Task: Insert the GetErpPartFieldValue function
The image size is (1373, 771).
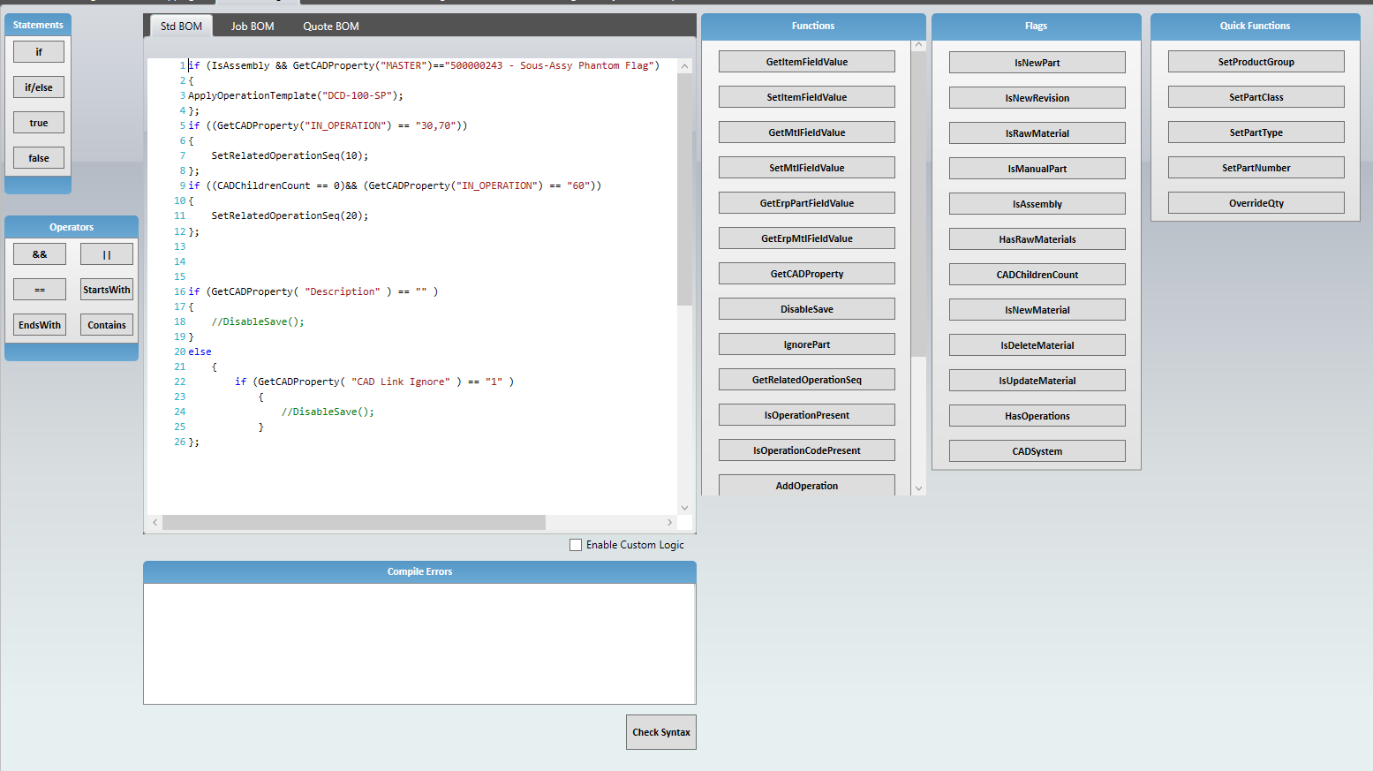Action: tap(806, 202)
